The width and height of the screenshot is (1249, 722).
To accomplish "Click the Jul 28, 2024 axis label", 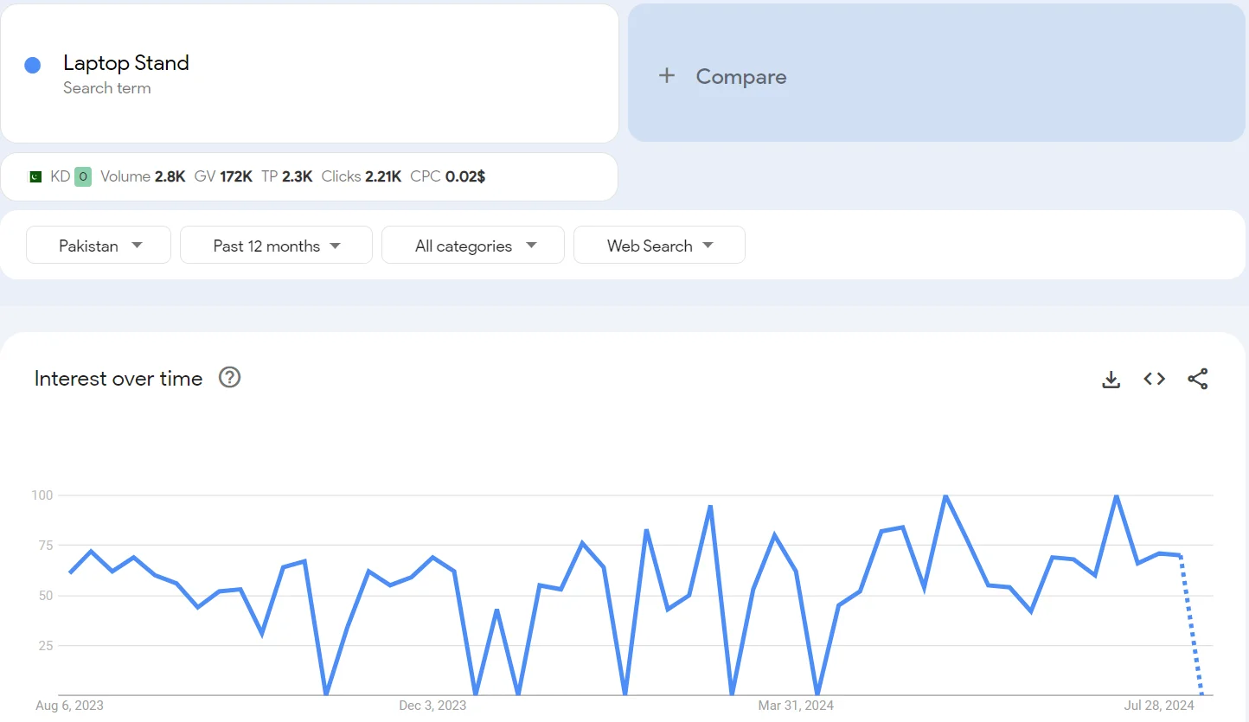I will pos(1159,705).
